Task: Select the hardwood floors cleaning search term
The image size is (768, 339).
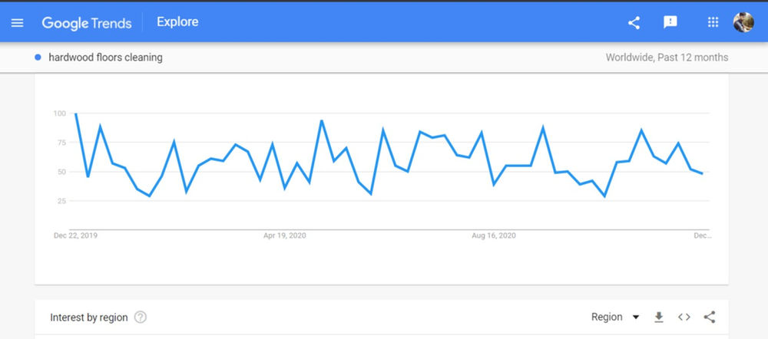Action: 105,58
